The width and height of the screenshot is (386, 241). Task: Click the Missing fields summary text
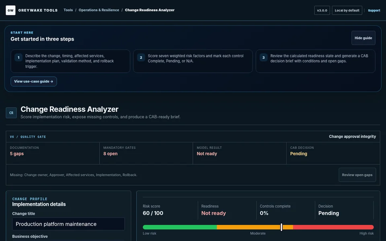click(74, 175)
